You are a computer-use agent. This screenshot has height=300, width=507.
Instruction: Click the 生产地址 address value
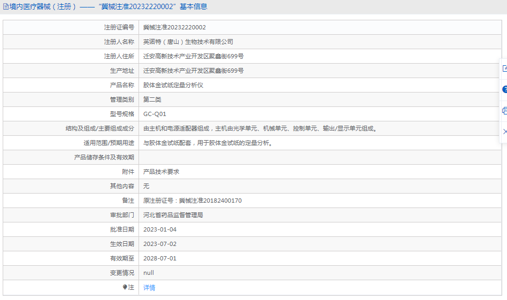(x=194, y=71)
